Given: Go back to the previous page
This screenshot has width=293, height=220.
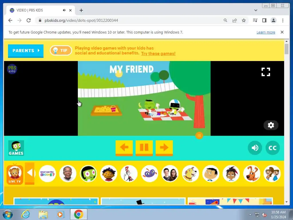Looking at the screenshot, I should pyautogui.click(x=10, y=20).
